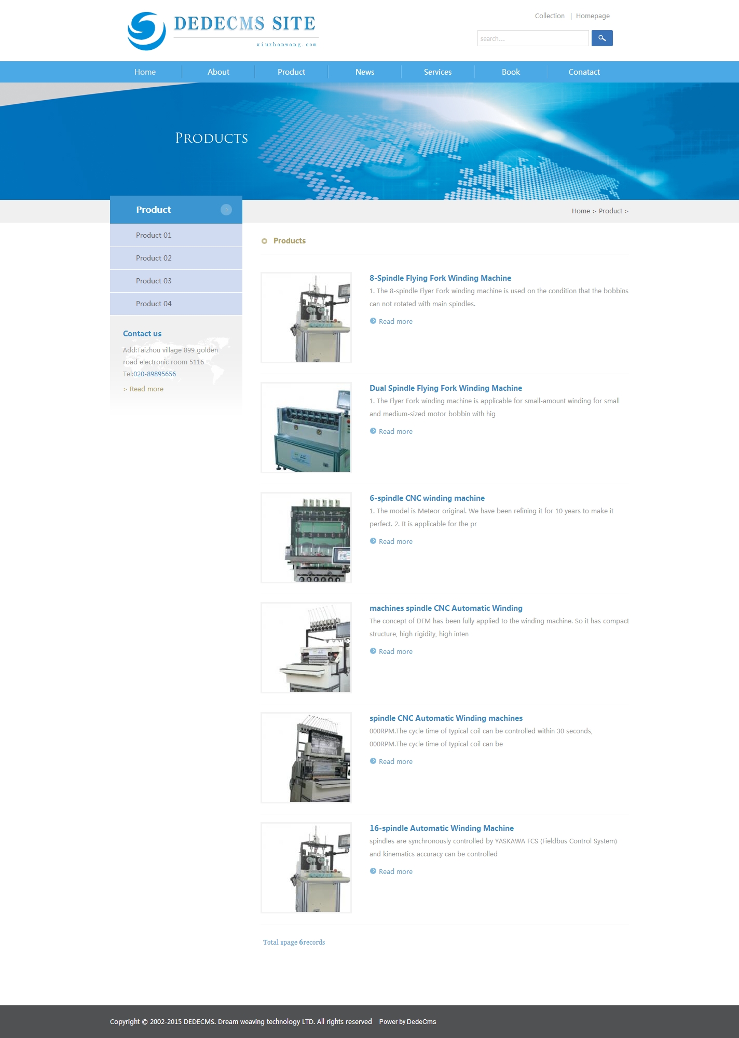
Task: Click the Read more link for spindle CNC Automatic Winding machines
Action: point(395,762)
